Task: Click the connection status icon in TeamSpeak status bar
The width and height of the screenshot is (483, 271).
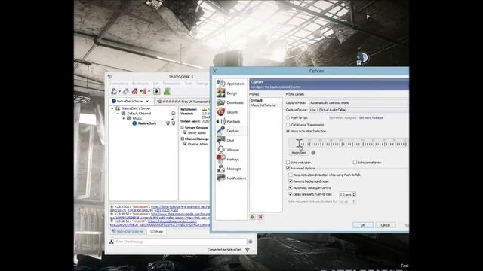Action: click(248, 250)
